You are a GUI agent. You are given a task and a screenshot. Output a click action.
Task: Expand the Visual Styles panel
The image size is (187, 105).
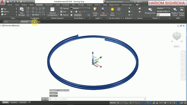79,18
